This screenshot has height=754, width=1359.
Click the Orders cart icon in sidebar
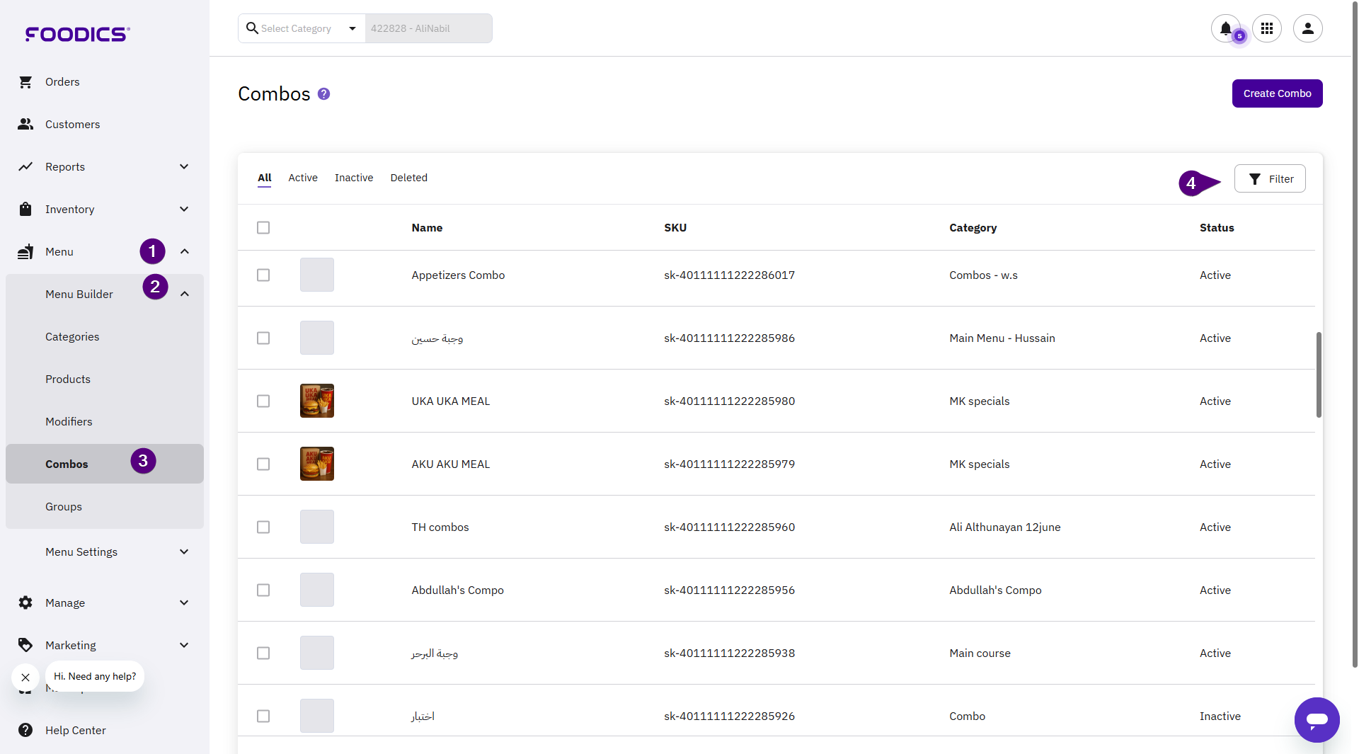[25, 82]
